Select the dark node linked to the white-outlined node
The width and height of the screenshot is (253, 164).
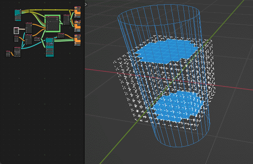point(29,28)
